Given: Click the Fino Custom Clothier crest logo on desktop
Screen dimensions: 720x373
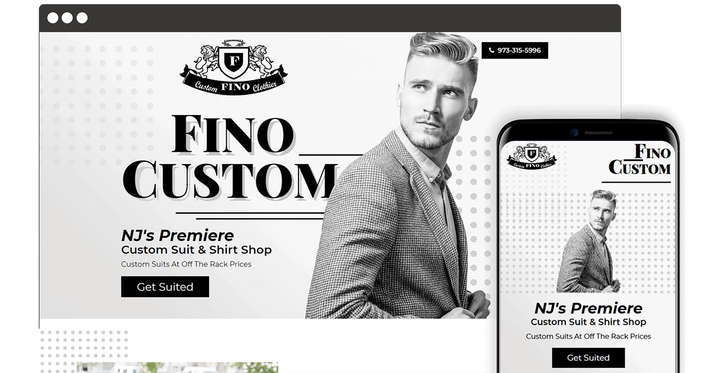Looking at the screenshot, I should point(233,66).
